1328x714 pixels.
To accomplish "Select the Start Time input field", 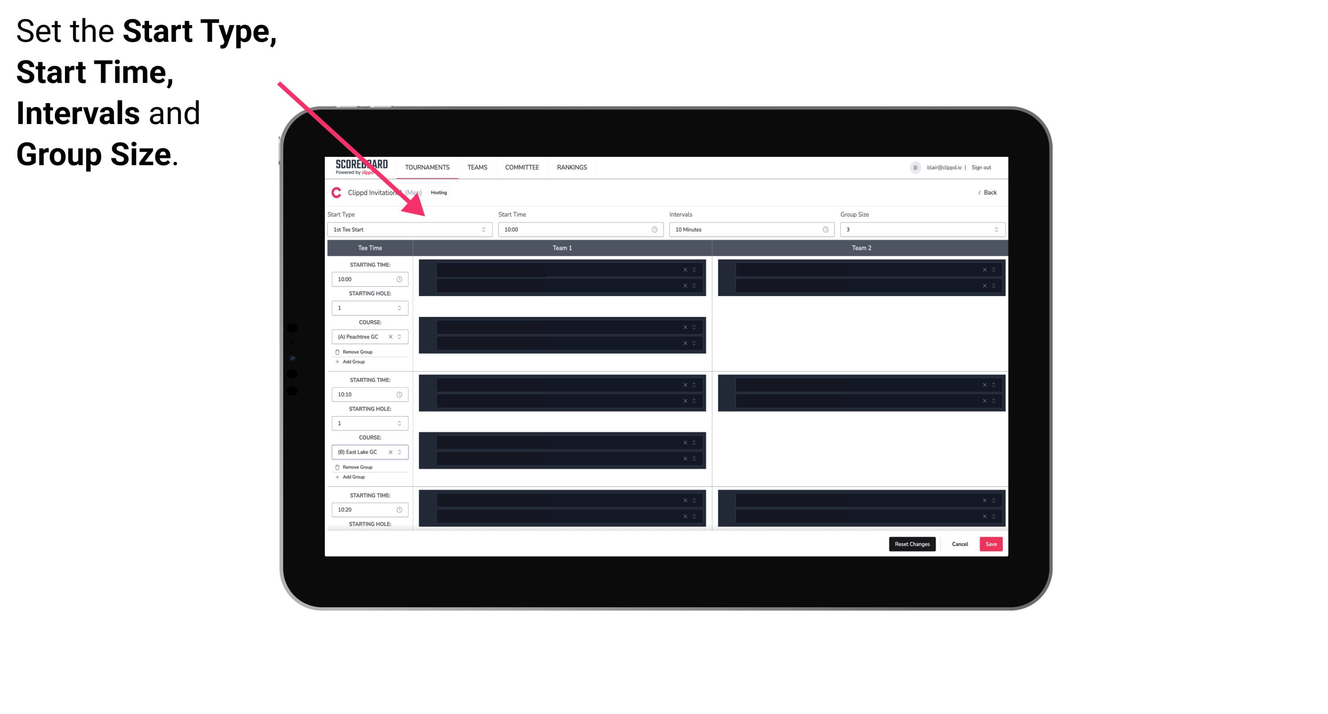I will (580, 229).
